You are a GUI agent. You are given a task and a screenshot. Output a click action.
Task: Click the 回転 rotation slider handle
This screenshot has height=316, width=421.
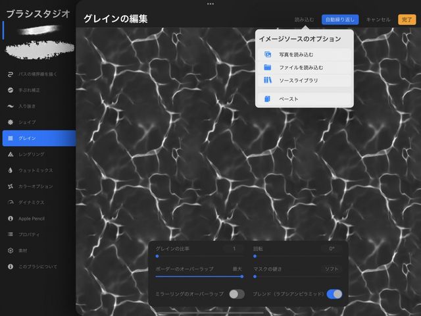point(255,256)
